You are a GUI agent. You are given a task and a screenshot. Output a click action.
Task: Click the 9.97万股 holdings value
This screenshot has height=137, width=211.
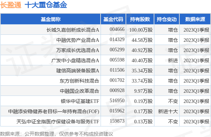(143, 91)
